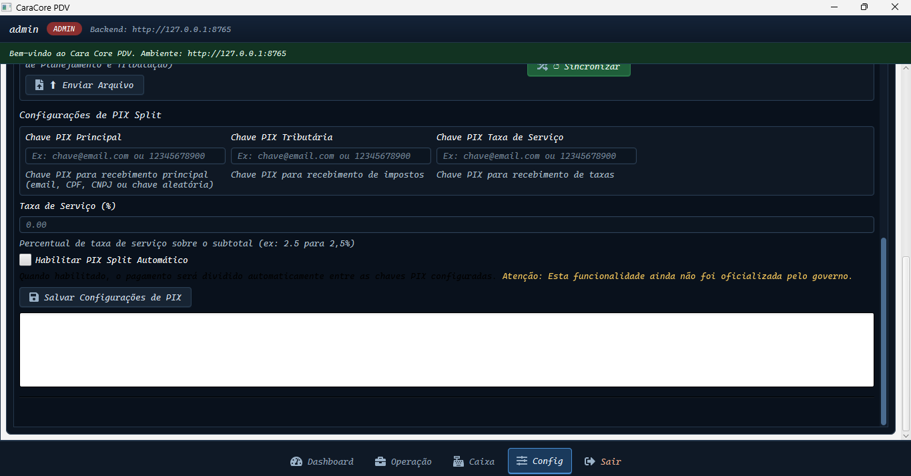
Task: Maximize or restore the CaraCore window
Action: (864, 7)
